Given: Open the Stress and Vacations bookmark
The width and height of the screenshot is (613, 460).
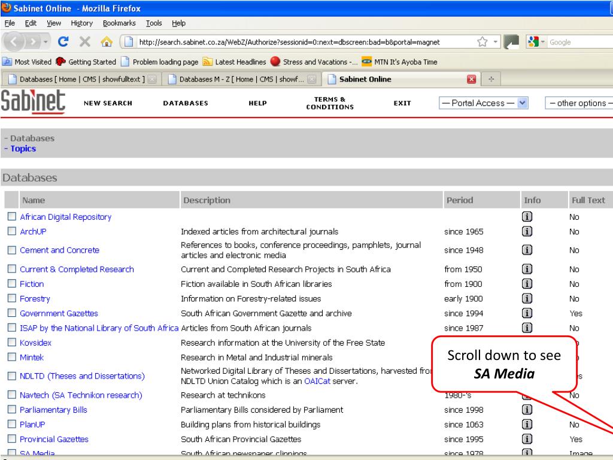Looking at the screenshot, I should click(314, 62).
